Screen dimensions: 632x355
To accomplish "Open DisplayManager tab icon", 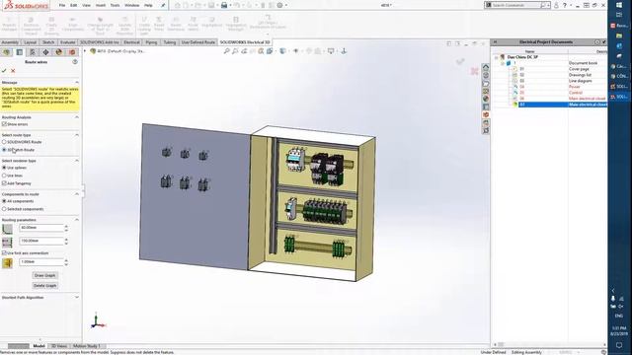I will (59, 52).
